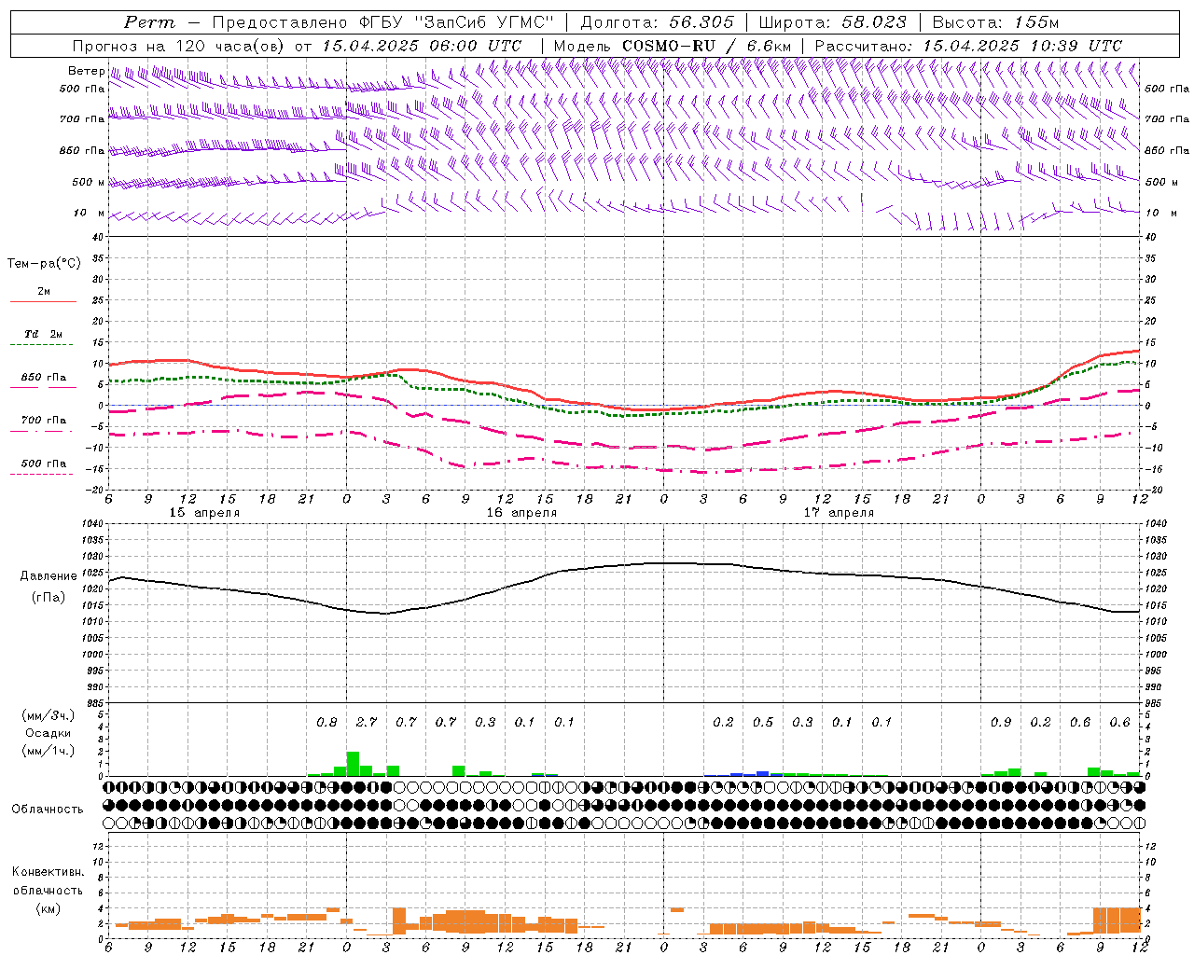Click the precipitation value "0.9"

point(1001,722)
